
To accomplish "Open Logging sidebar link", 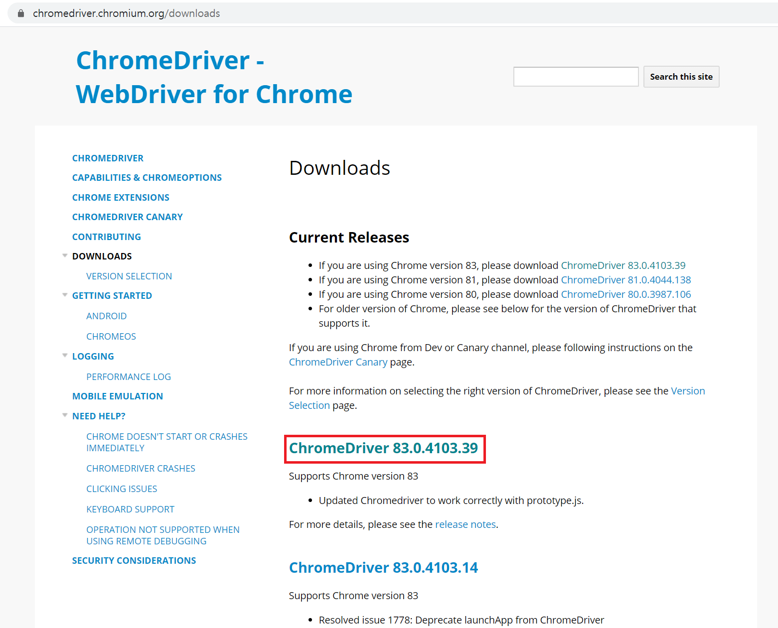I will (x=93, y=357).
